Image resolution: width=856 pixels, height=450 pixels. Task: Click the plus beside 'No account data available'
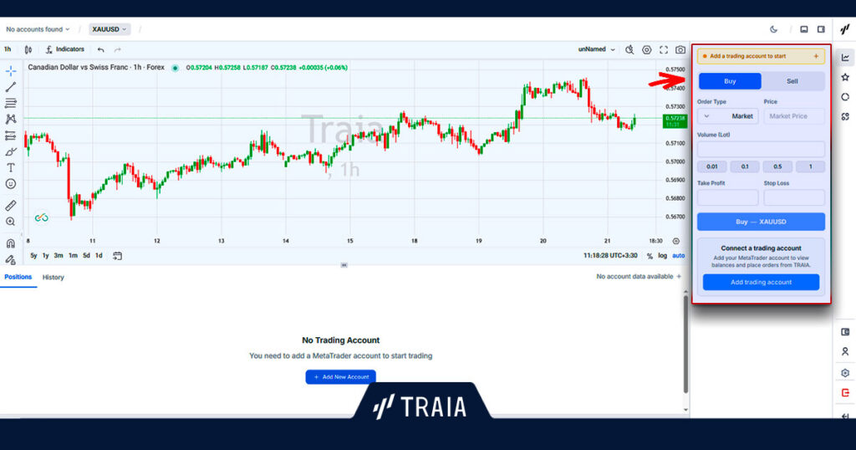point(679,276)
